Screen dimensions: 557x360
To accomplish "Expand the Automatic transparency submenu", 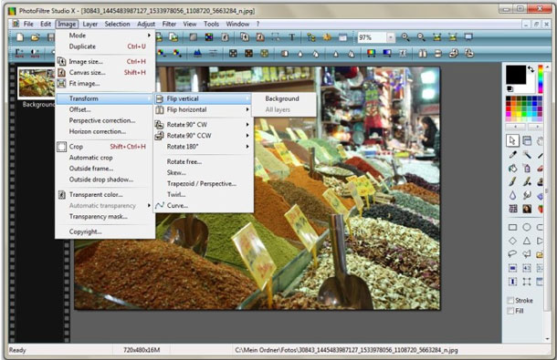I will pos(106,205).
